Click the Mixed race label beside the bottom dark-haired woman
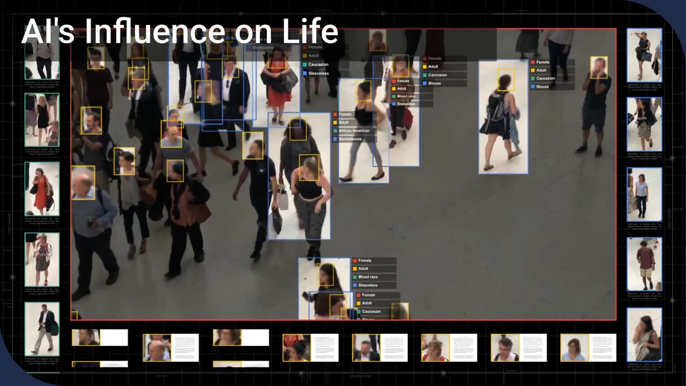Image resolution: width=686 pixels, height=386 pixels. (x=368, y=277)
